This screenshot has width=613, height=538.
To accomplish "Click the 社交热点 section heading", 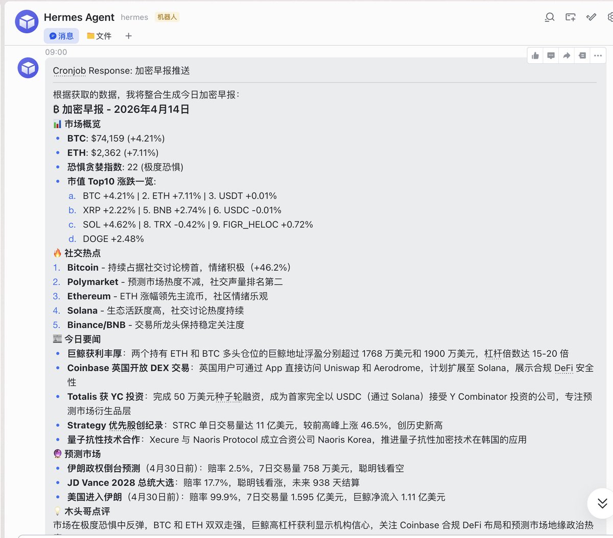I will 77,253.
